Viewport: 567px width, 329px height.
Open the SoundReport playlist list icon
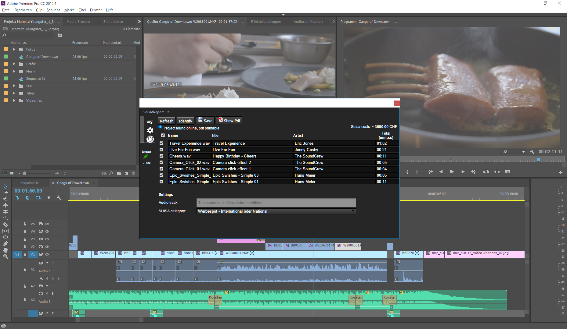pos(150,122)
